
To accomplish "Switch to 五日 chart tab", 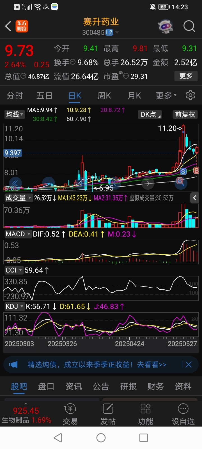I will (44, 96).
